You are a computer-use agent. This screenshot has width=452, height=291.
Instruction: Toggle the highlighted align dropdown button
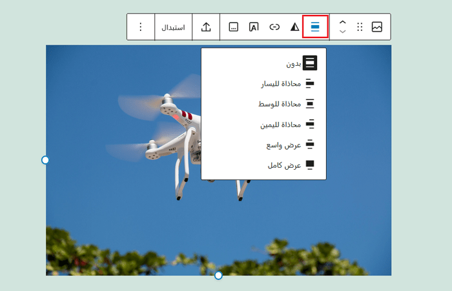(315, 27)
